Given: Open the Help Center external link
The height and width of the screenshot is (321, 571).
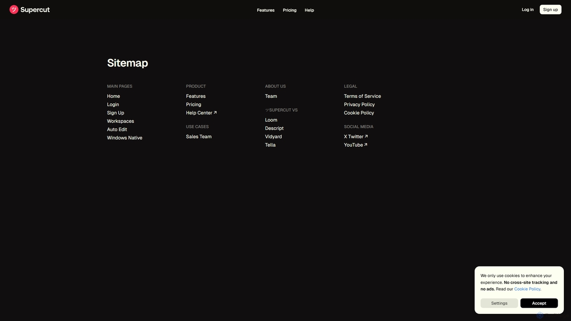Looking at the screenshot, I should 201,113.
